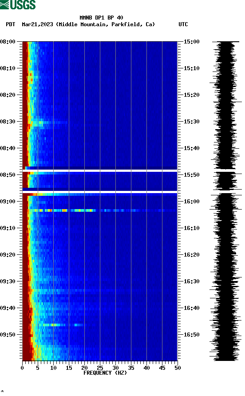Image resolution: width=245 pixels, height=396 pixels.
Task: Click the 'FREQUENCY (HZ)' axis title
Action: [x=105, y=373]
